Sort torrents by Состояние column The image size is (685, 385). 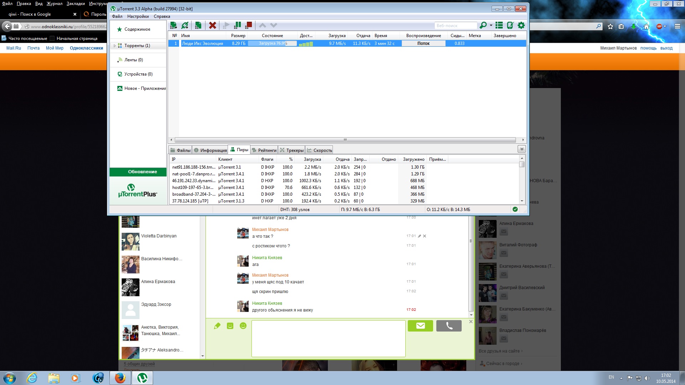[x=272, y=36]
